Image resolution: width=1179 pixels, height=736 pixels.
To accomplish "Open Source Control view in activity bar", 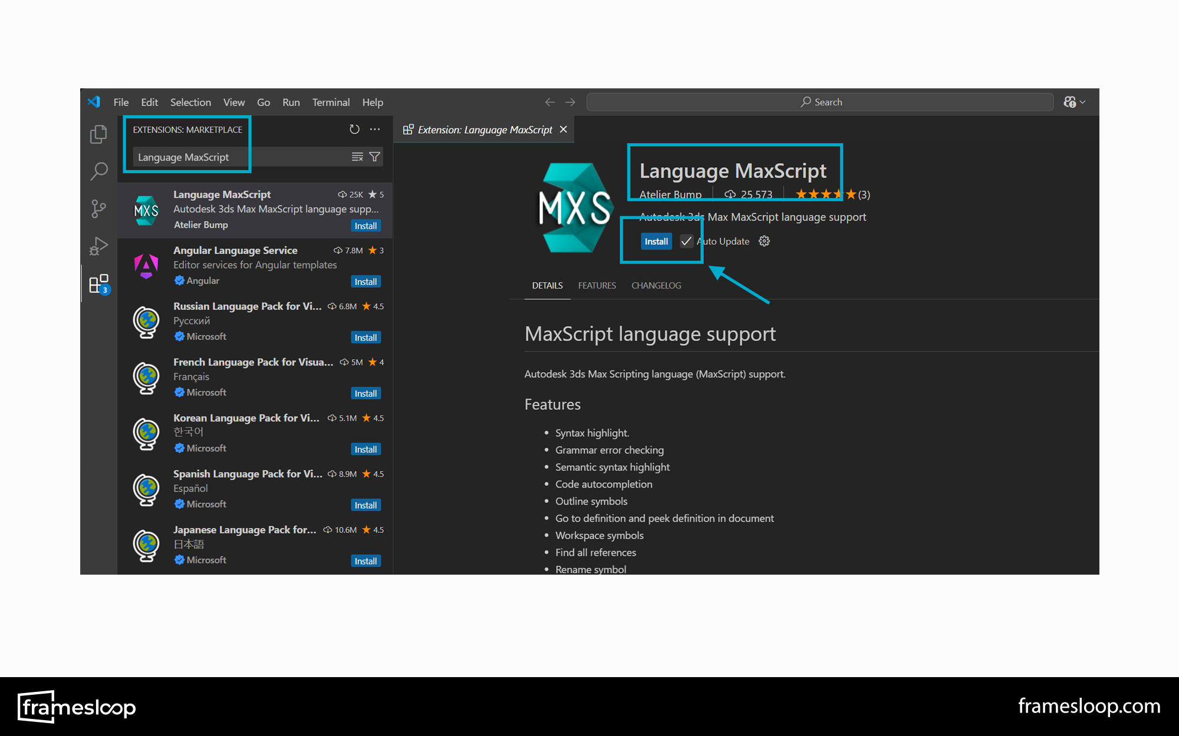I will coord(98,208).
